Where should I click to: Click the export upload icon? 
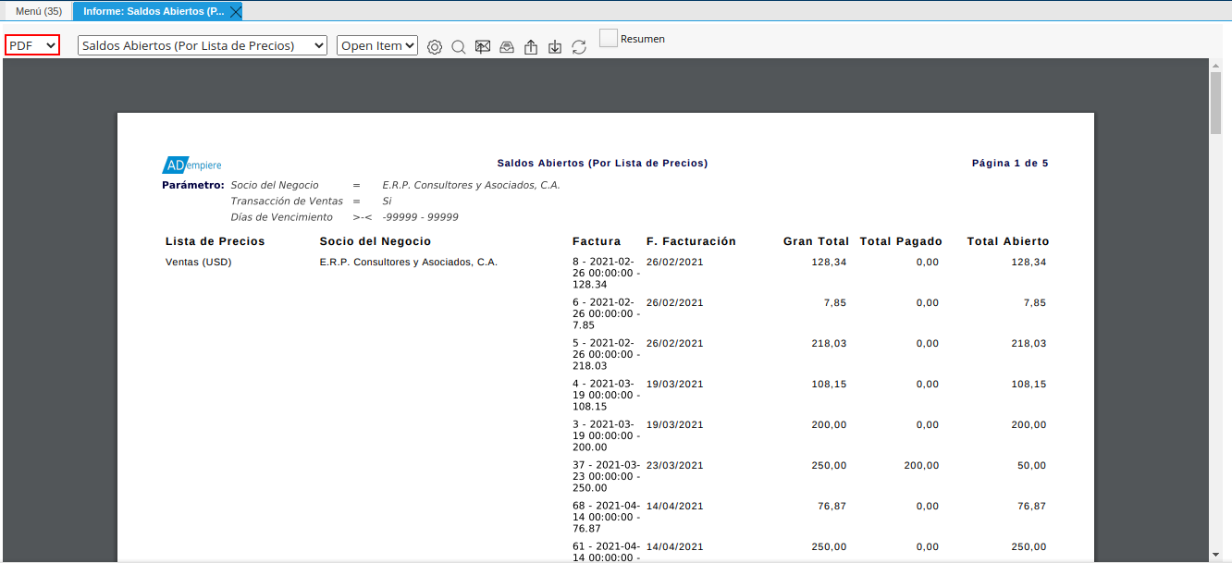531,46
